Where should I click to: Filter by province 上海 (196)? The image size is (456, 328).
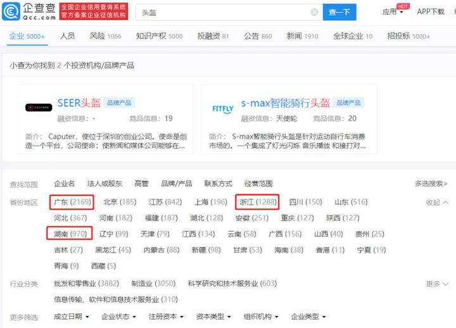[x=210, y=202]
